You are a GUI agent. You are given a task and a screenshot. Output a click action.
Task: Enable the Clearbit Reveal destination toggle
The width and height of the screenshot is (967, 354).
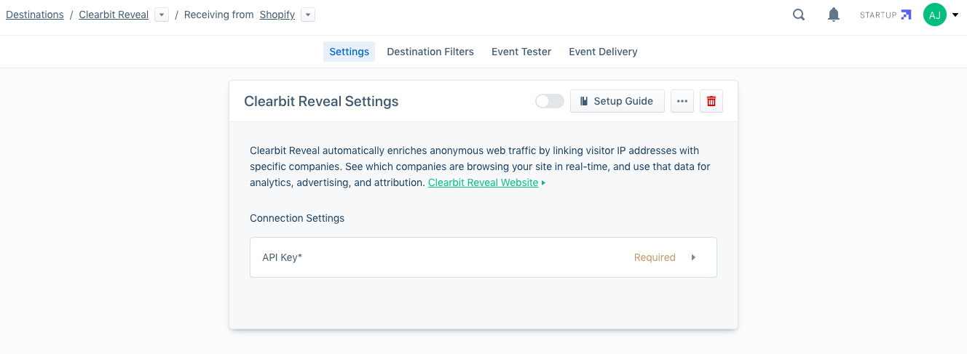[x=550, y=101]
